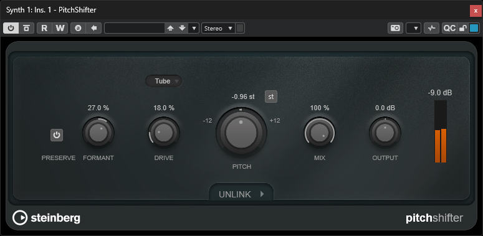483x236 pixels.
Task: Click the output level meter
Action: 441,131
